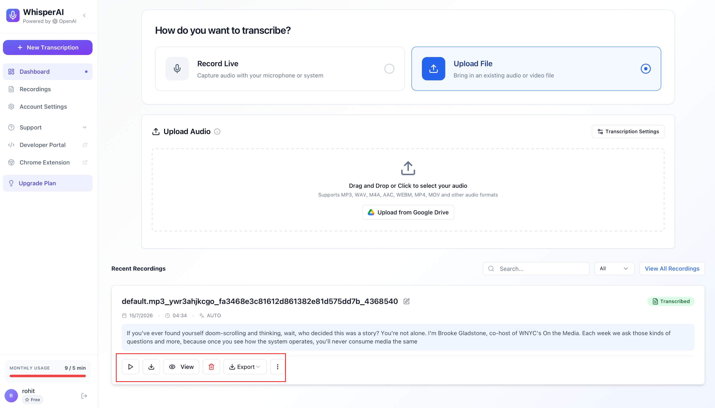Click the Developer Portal external-link icon
Screen dimensions: 715x408
pyautogui.click(x=85, y=145)
